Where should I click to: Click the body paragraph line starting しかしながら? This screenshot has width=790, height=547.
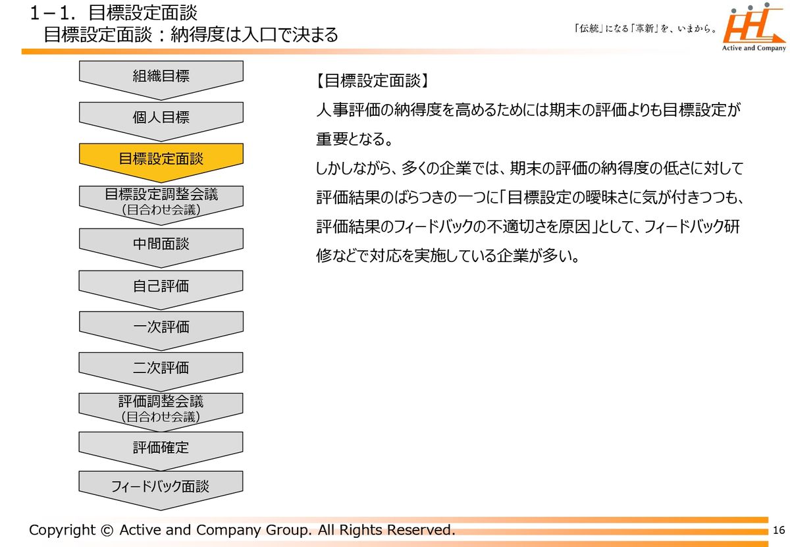click(x=529, y=169)
